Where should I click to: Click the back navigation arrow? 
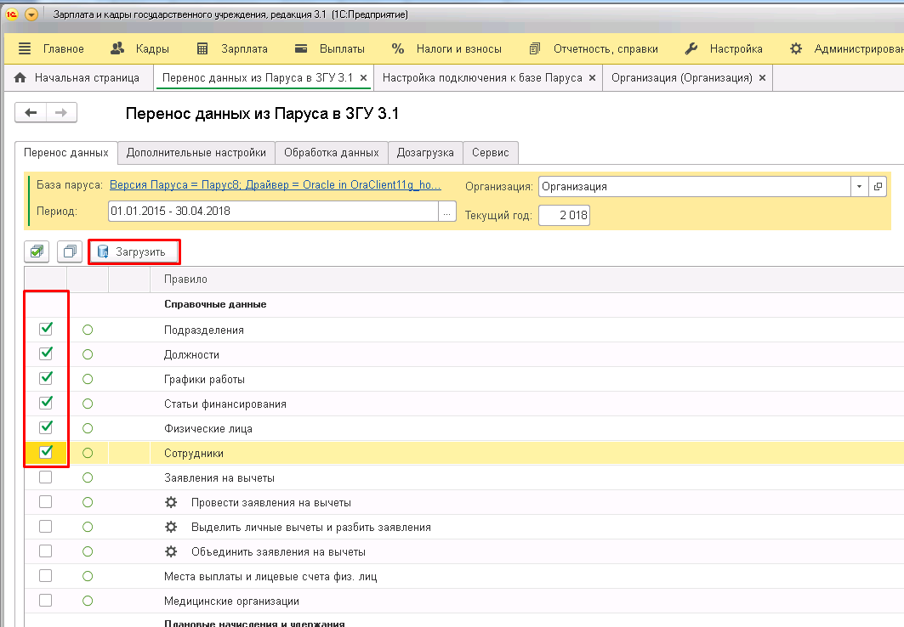pos(31,113)
